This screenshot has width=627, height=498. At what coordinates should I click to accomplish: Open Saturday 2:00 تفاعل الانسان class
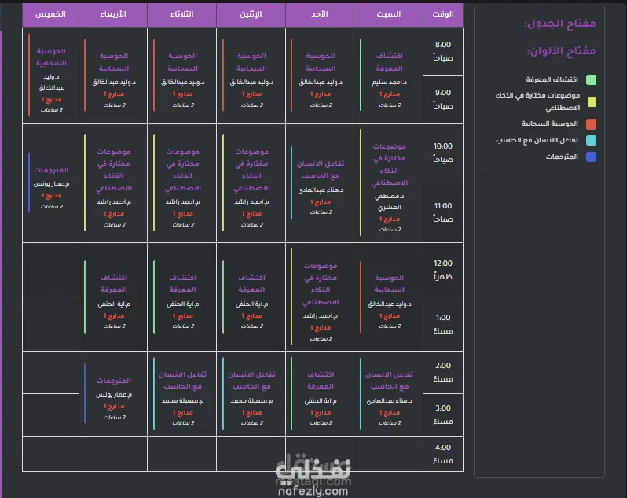click(389, 394)
